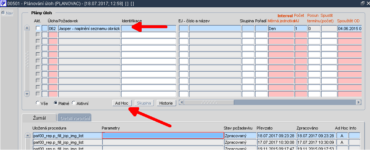Click Zpracováno value 17.07.2017 10:30:09

point(316,142)
